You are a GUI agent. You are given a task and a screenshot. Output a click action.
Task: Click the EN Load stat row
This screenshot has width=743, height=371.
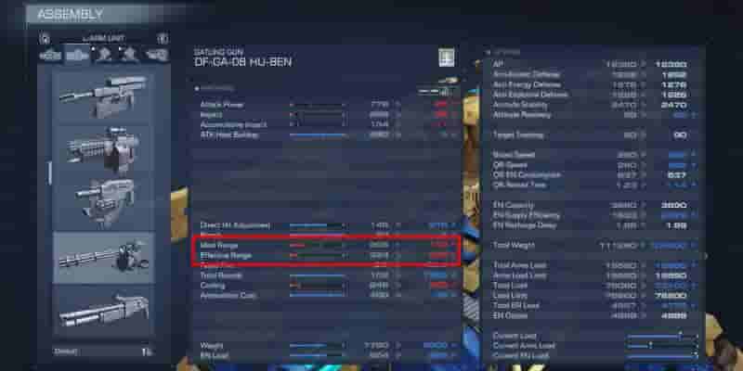pyautogui.click(x=327, y=355)
